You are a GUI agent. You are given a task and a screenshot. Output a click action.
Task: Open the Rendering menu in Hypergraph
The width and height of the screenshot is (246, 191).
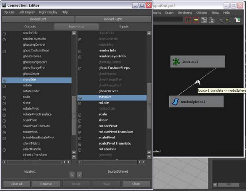coord(184,13)
